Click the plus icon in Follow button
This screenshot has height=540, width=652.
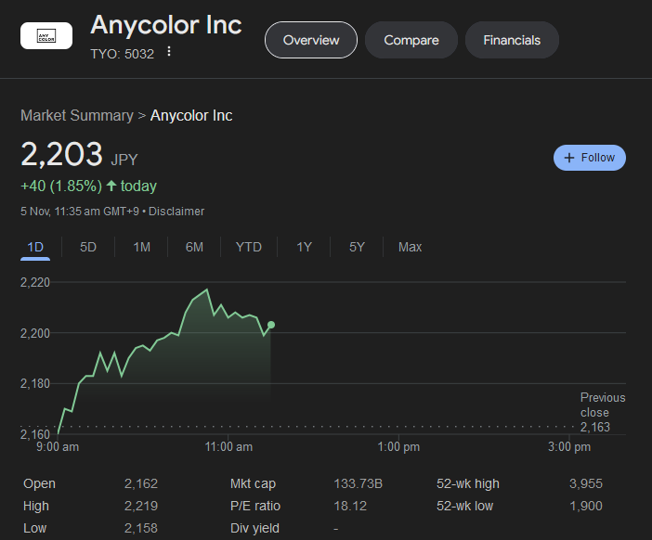click(x=569, y=158)
